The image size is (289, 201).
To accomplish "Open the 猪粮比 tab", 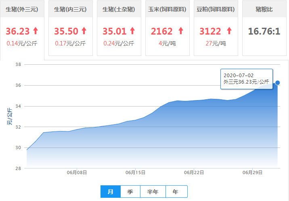I will point(264,9).
